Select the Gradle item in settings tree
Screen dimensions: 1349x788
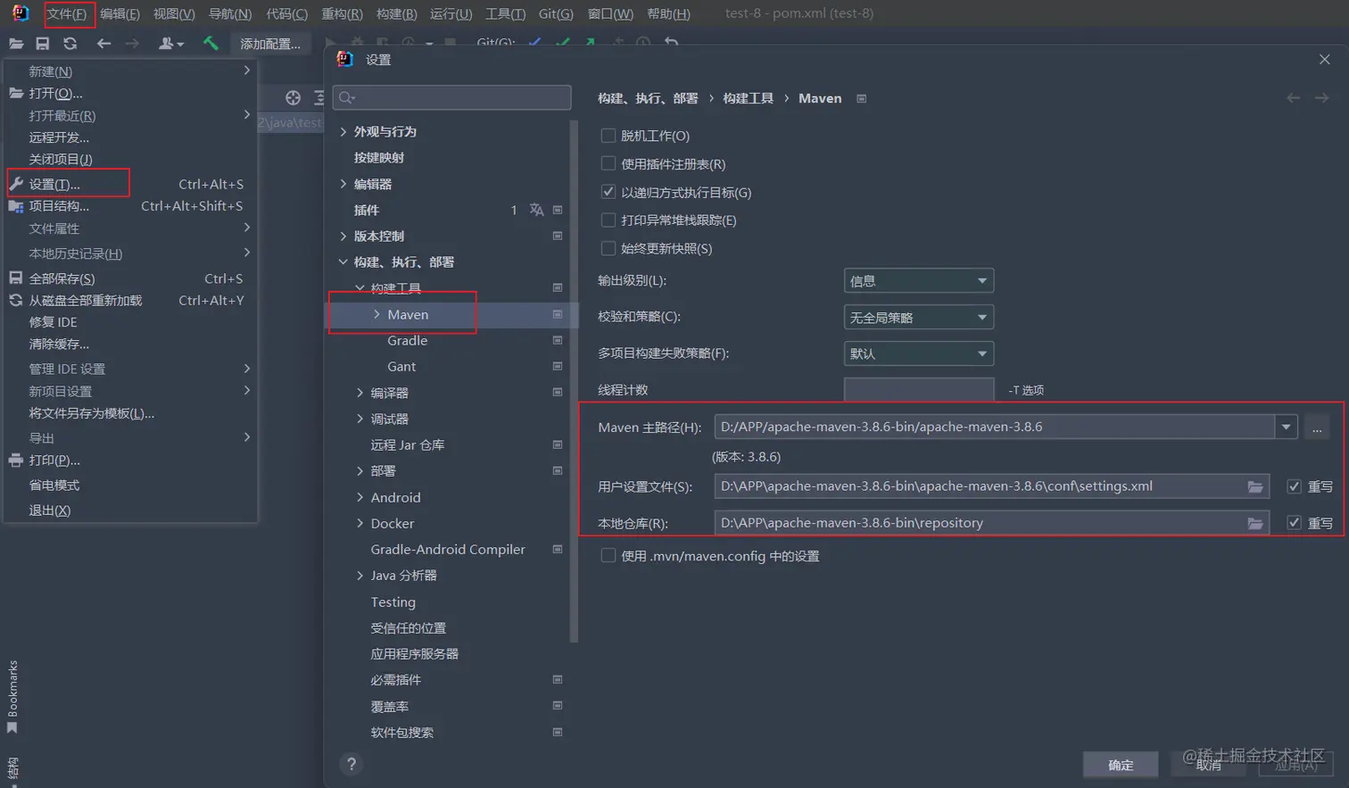[407, 340]
